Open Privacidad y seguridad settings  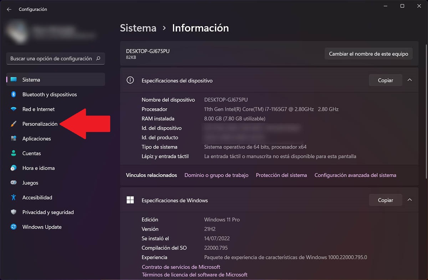pyautogui.click(x=56, y=212)
